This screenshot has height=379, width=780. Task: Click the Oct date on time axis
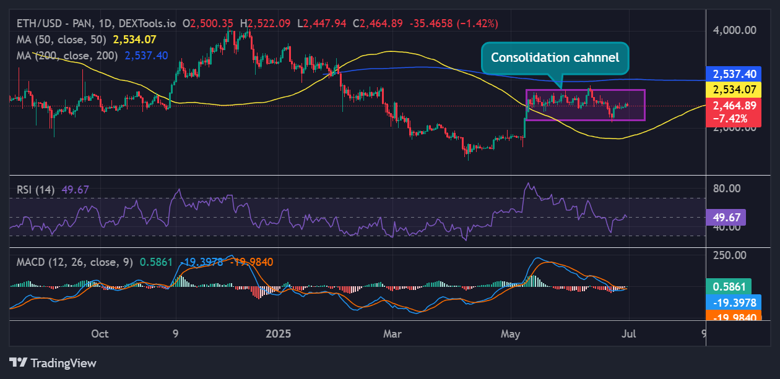coord(100,334)
